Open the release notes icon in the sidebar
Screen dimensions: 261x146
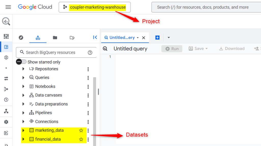[x=6, y=133]
